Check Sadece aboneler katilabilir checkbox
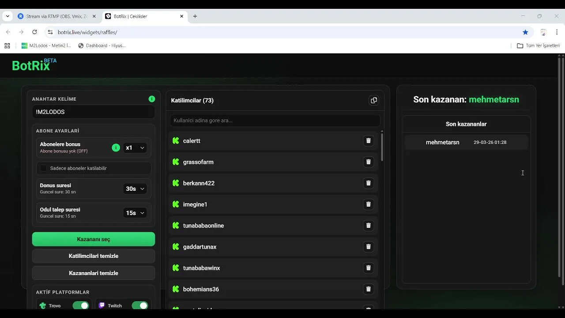Screen dimensions: 565x318 tap(44, 168)
